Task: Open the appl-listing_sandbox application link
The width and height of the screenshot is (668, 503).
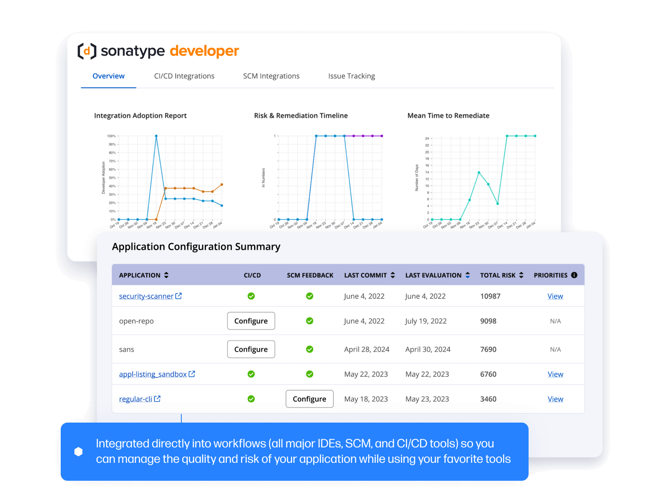Action: point(153,374)
